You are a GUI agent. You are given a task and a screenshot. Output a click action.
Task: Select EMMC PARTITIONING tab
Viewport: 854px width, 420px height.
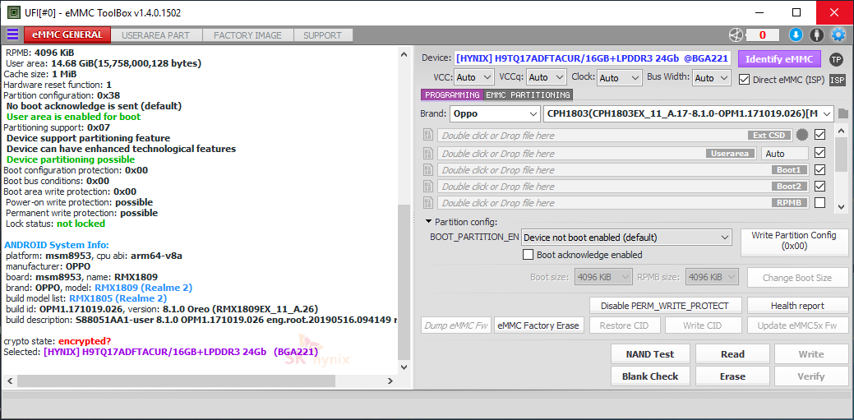tap(528, 95)
